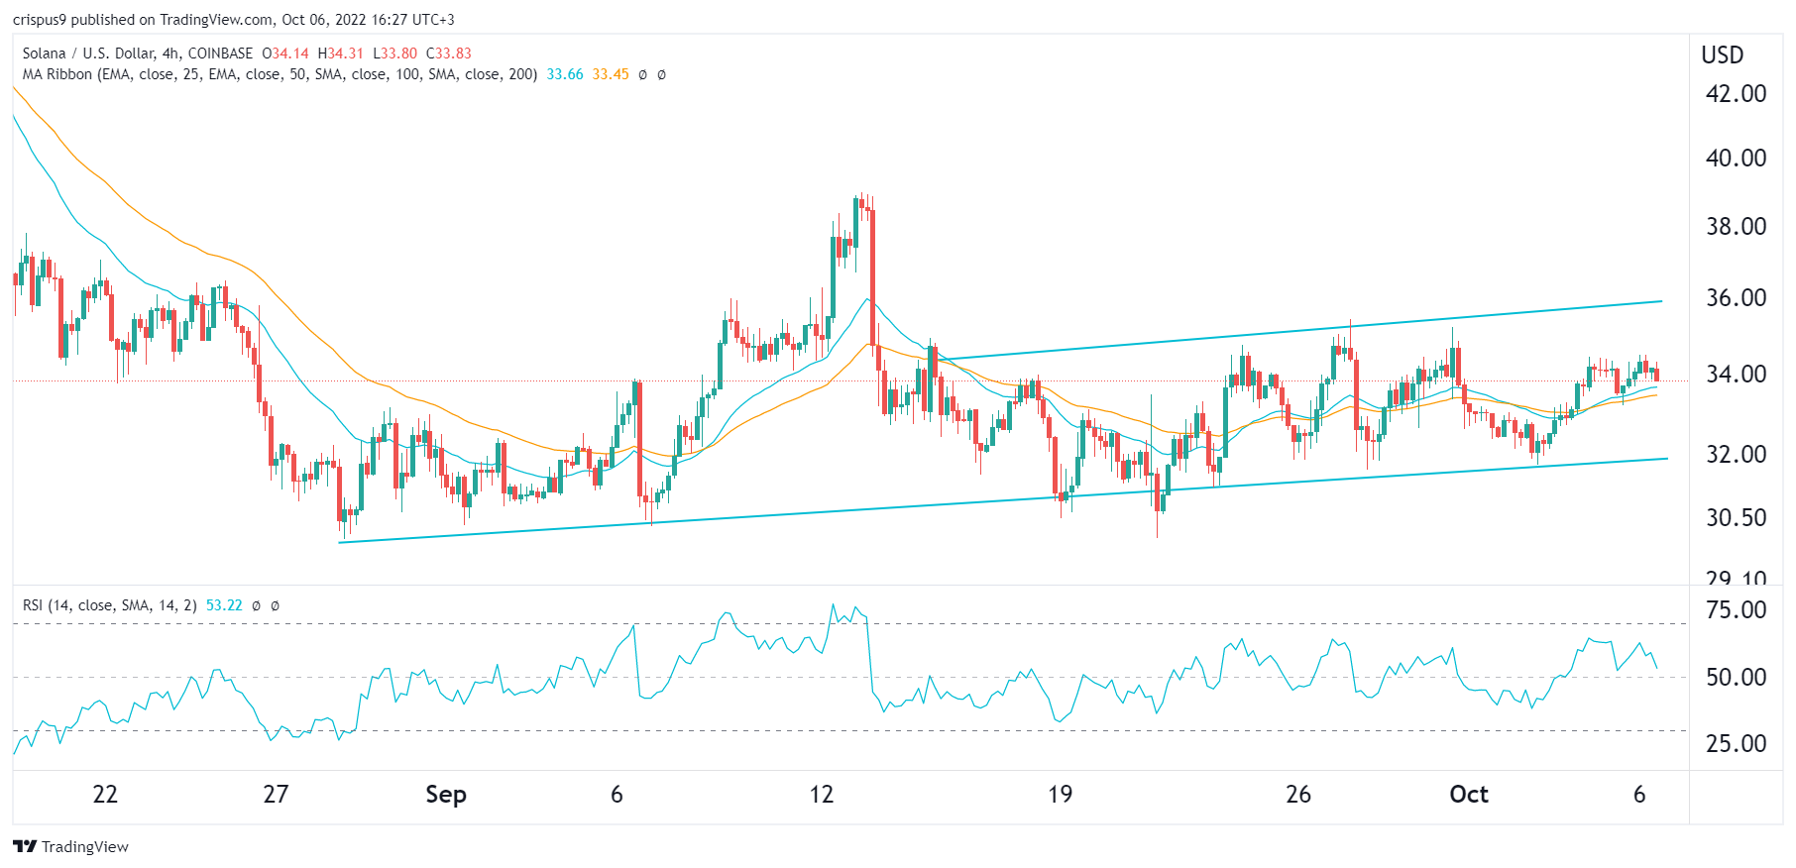Click the Oct label on the time axis

click(x=1469, y=795)
